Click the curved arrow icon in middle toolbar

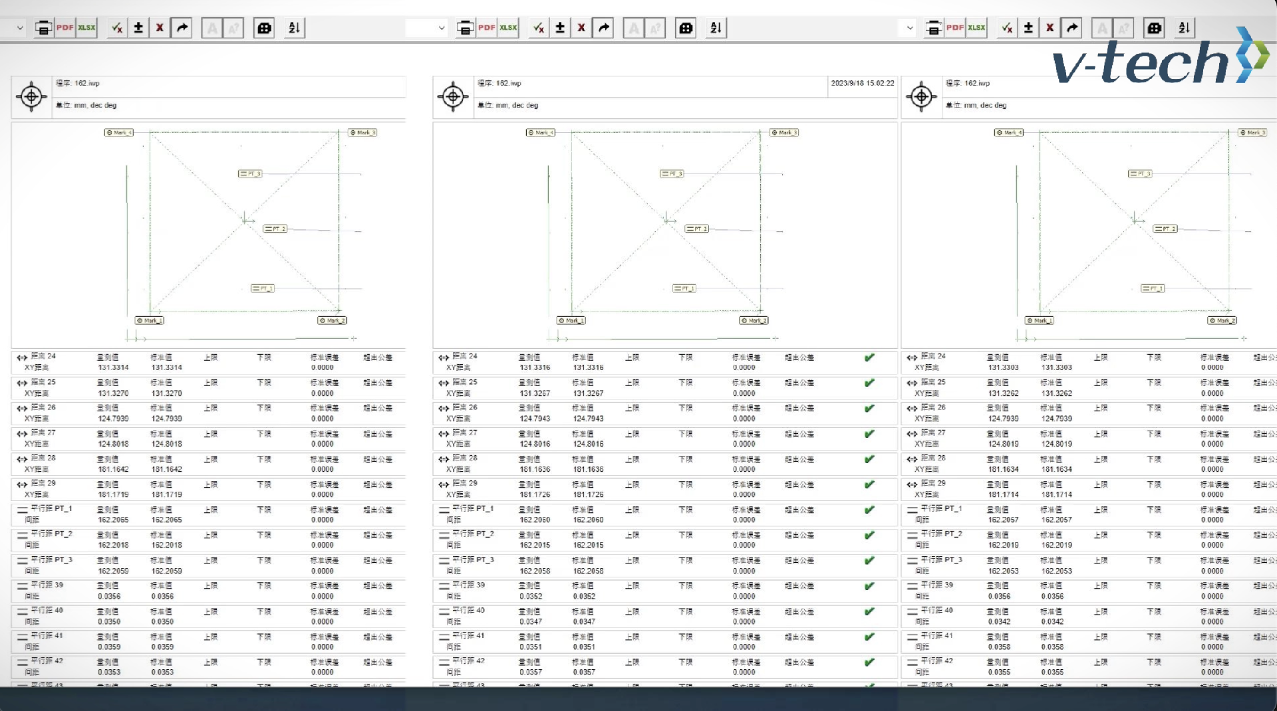click(603, 28)
